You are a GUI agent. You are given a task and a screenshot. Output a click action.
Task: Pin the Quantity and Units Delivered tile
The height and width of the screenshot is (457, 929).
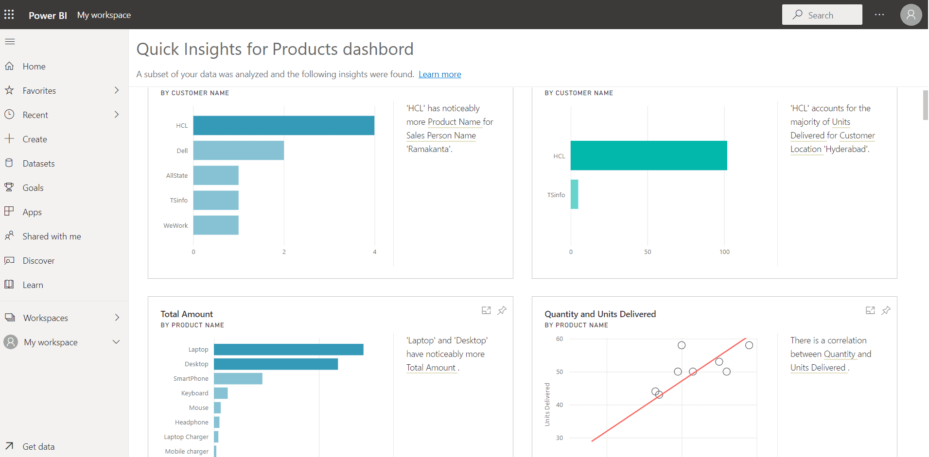887,310
